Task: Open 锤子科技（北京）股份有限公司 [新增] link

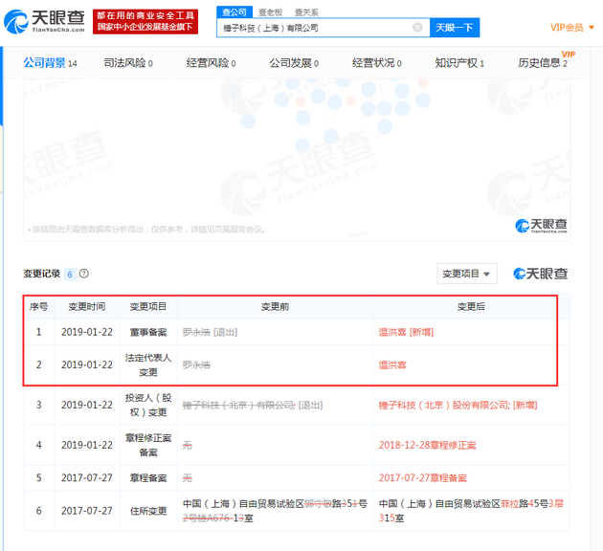Action: click(458, 405)
